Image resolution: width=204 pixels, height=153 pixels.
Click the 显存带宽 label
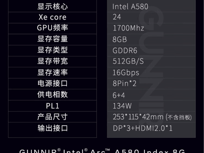(53, 61)
